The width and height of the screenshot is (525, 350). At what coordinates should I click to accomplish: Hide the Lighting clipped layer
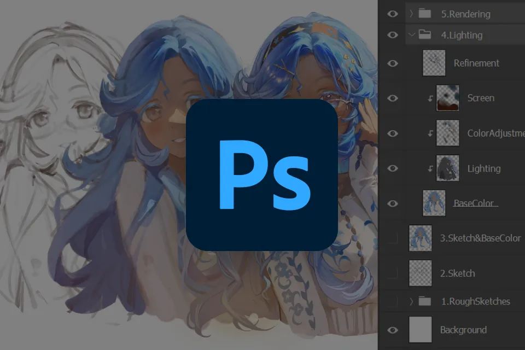(393, 168)
